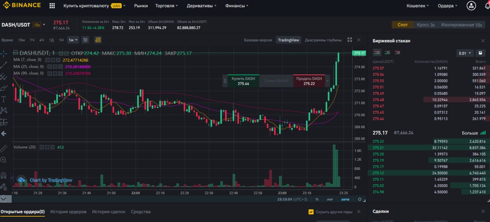This screenshot has width=490, height=222.
Task: Select the crosshair cursor tool
Action: (4, 53)
